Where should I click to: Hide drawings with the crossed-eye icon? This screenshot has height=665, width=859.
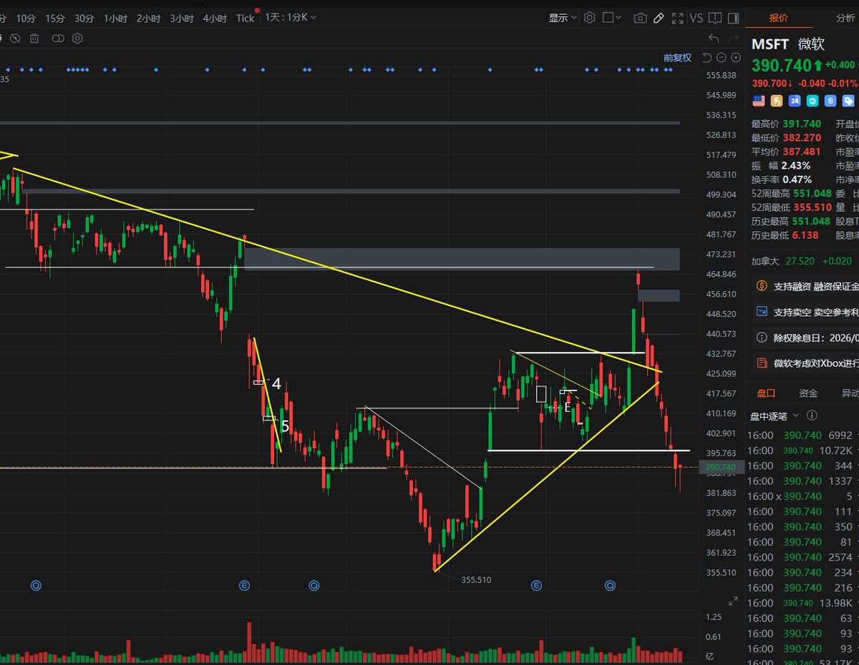point(16,38)
